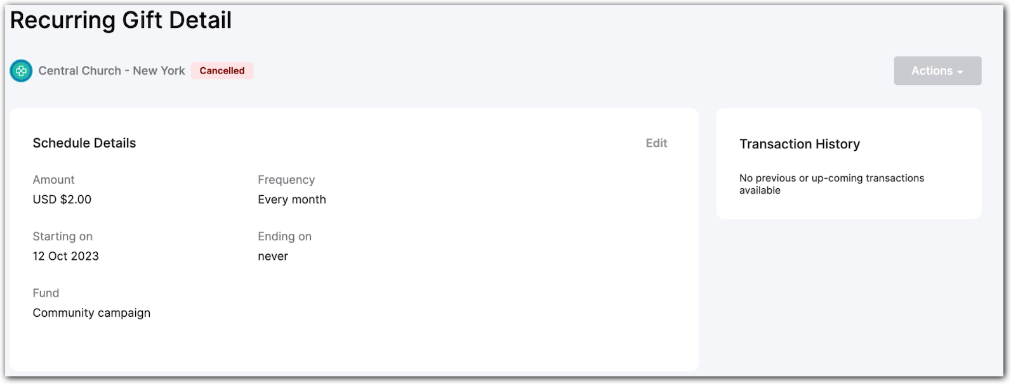Click the no transactions available message

coord(831,184)
